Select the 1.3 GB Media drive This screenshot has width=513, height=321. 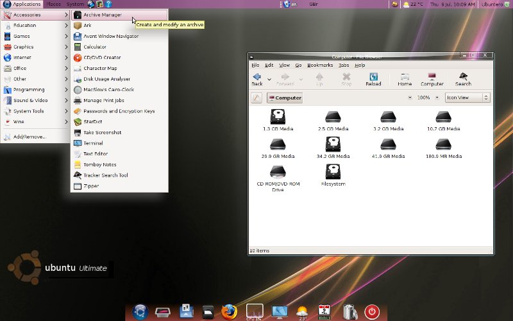pyautogui.click(x=278, y=120)
